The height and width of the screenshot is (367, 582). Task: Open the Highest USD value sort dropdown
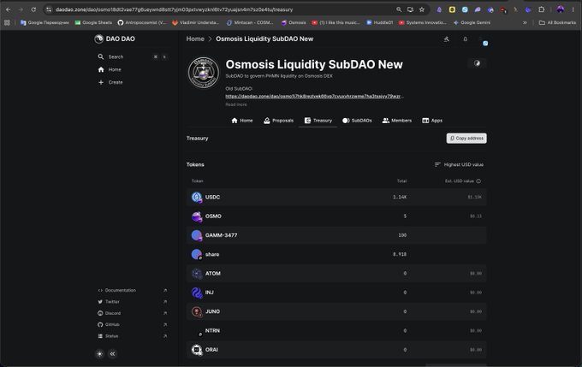(459, 164)
